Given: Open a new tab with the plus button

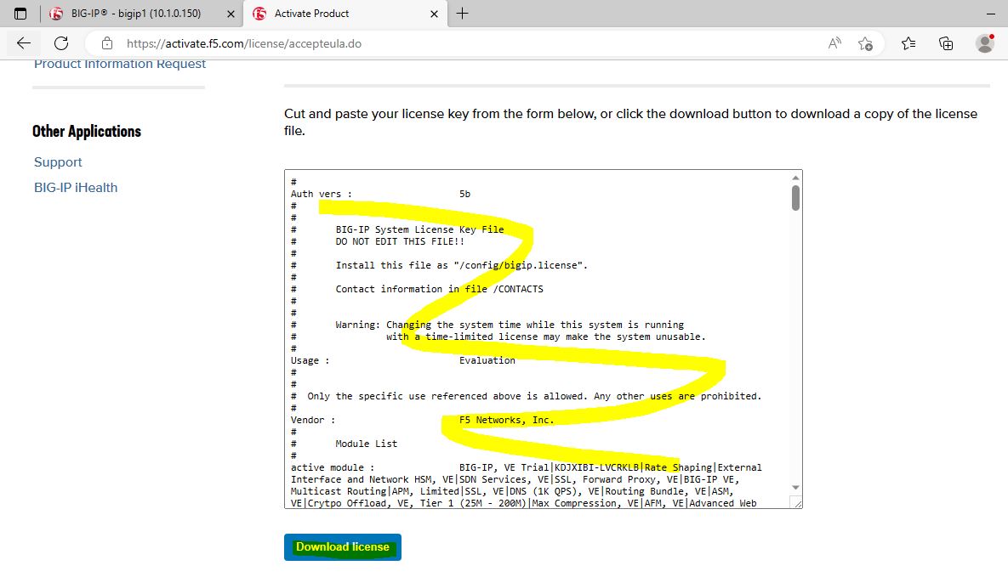Looking at the screenshot, I should [x=463, y=14].
